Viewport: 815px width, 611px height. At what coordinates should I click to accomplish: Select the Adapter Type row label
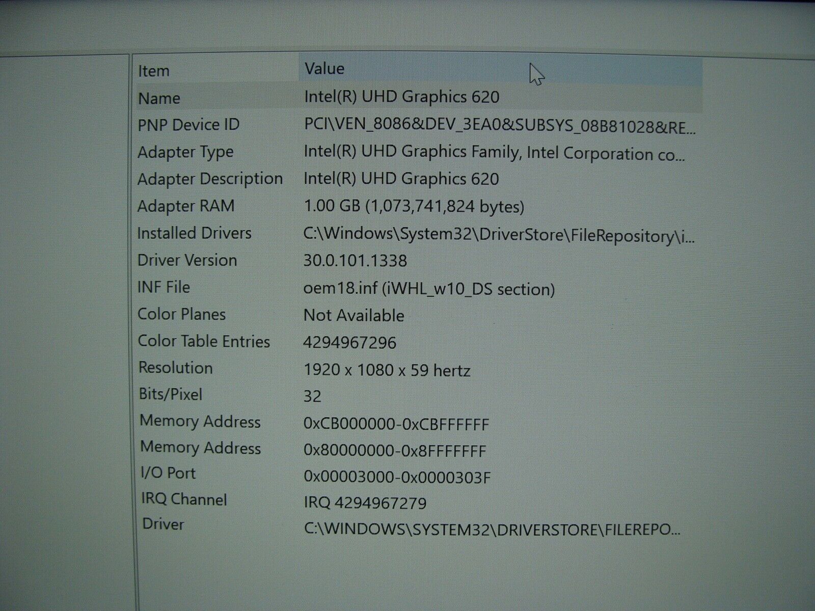click(185, 152)
